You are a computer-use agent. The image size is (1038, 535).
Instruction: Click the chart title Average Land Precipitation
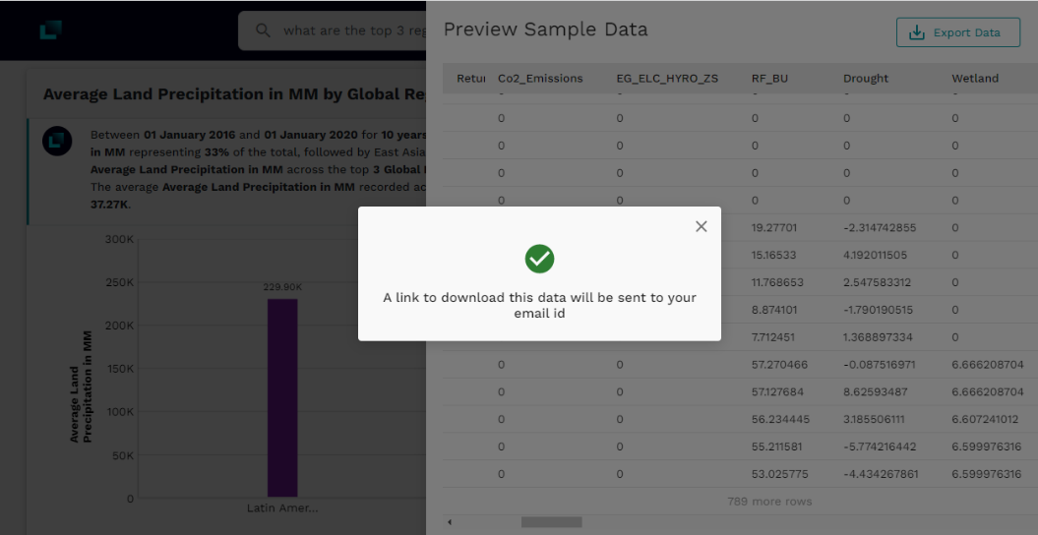coord(234,93)
